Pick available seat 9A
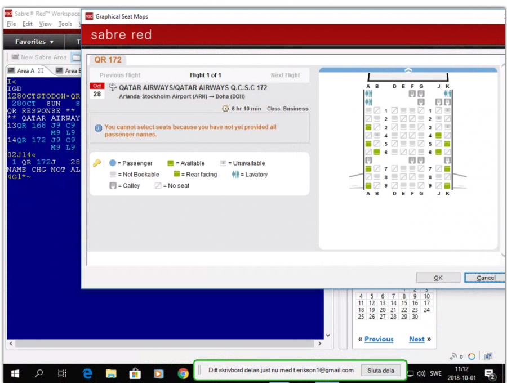507x383 pixels. coord(368,185)
